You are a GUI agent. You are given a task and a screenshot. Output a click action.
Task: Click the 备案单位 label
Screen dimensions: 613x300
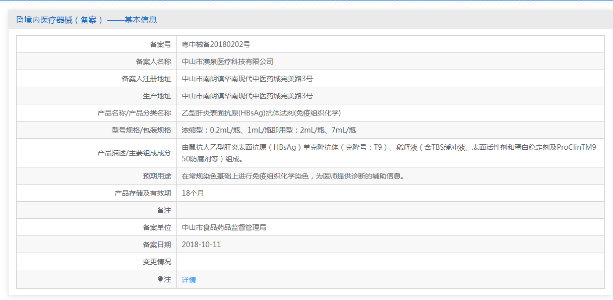(x=157, y=227)
